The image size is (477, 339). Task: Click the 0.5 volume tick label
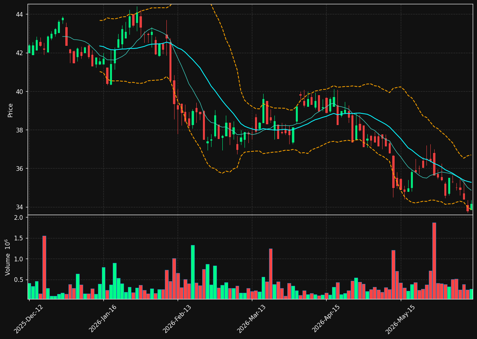(x=19, y=280)
